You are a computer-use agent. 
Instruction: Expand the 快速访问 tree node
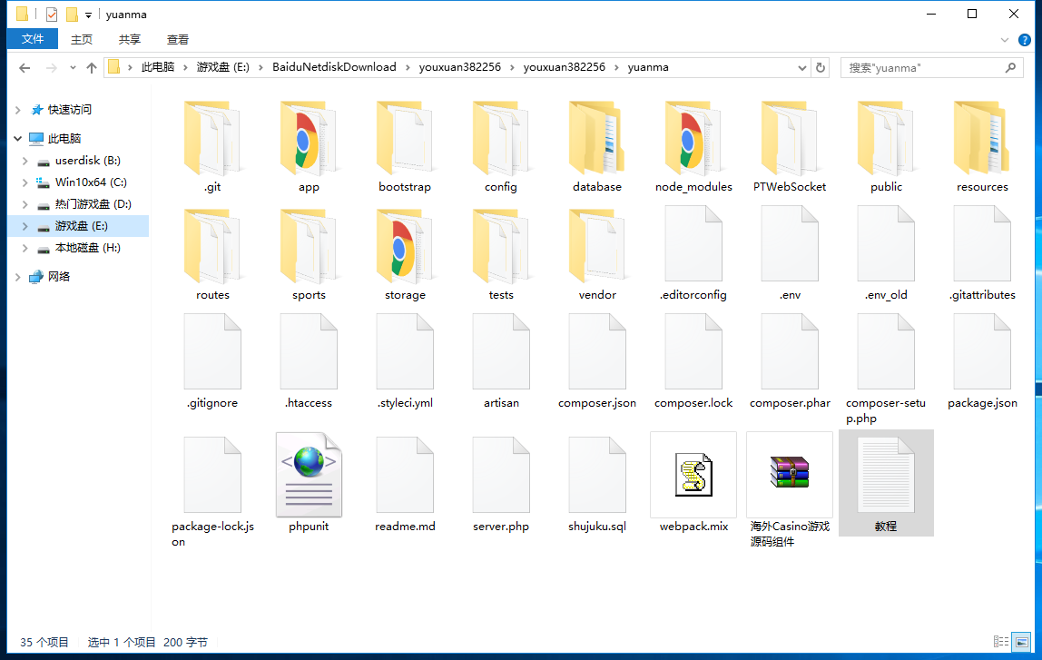pyautogui.click(x=17, y=110)
